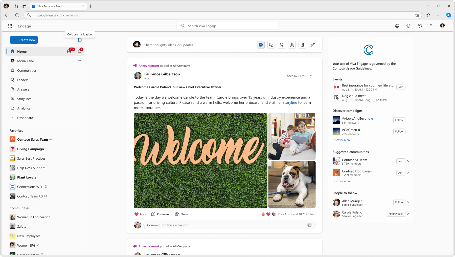This screenshot has height=257, width=455.
Task: Love the welcome announcement post
Action: tap(140, 214)
